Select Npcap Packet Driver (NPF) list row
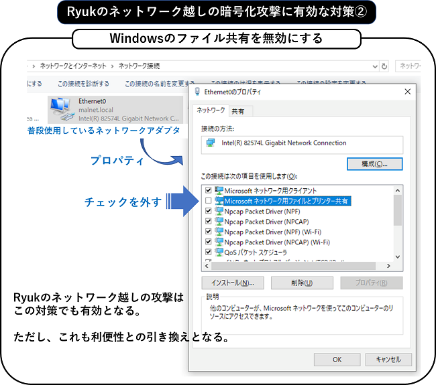Screen dimensions: 436x385 (262, 211)
